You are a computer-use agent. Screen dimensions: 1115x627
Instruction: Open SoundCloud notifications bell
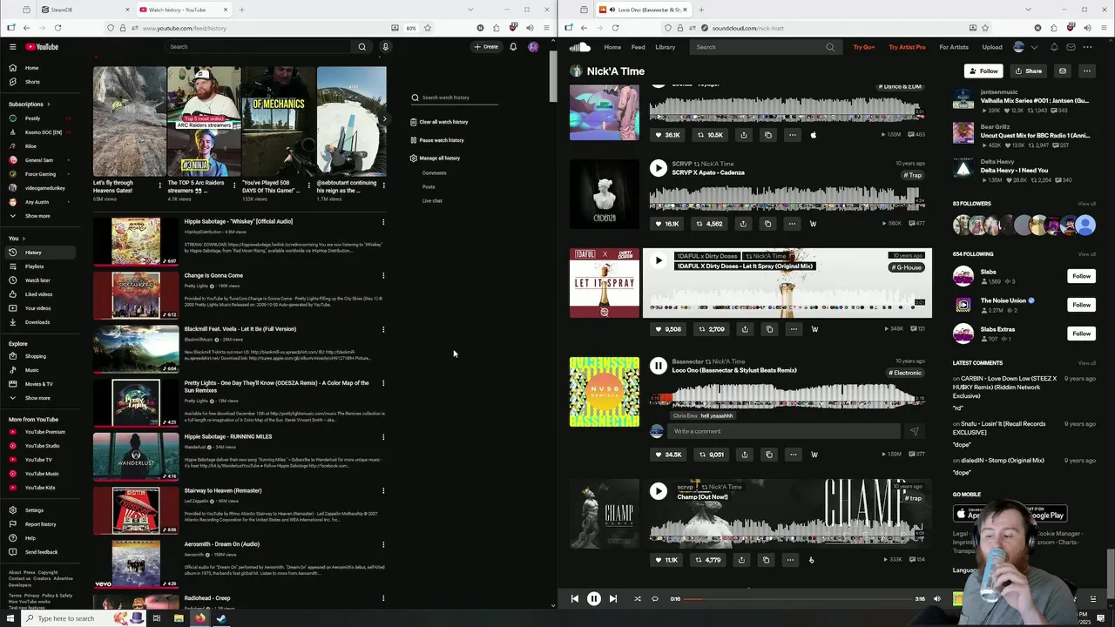(x=1054, y=47)
